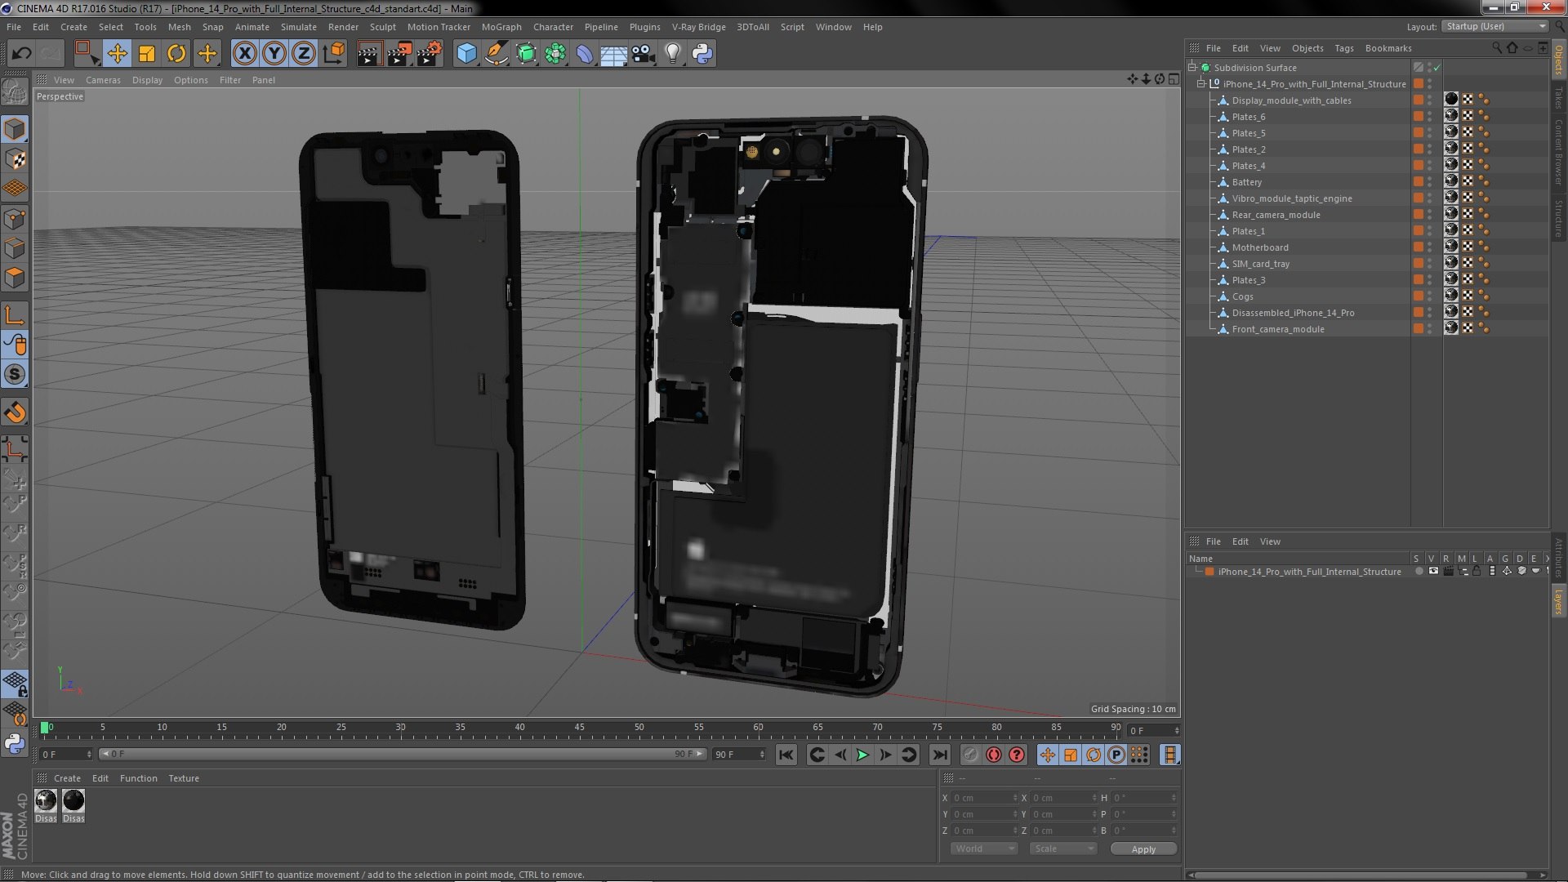Click the Subdivision Surface generator icon
The height and width of the screenshot is (882, 1568).
pos(526,54)
